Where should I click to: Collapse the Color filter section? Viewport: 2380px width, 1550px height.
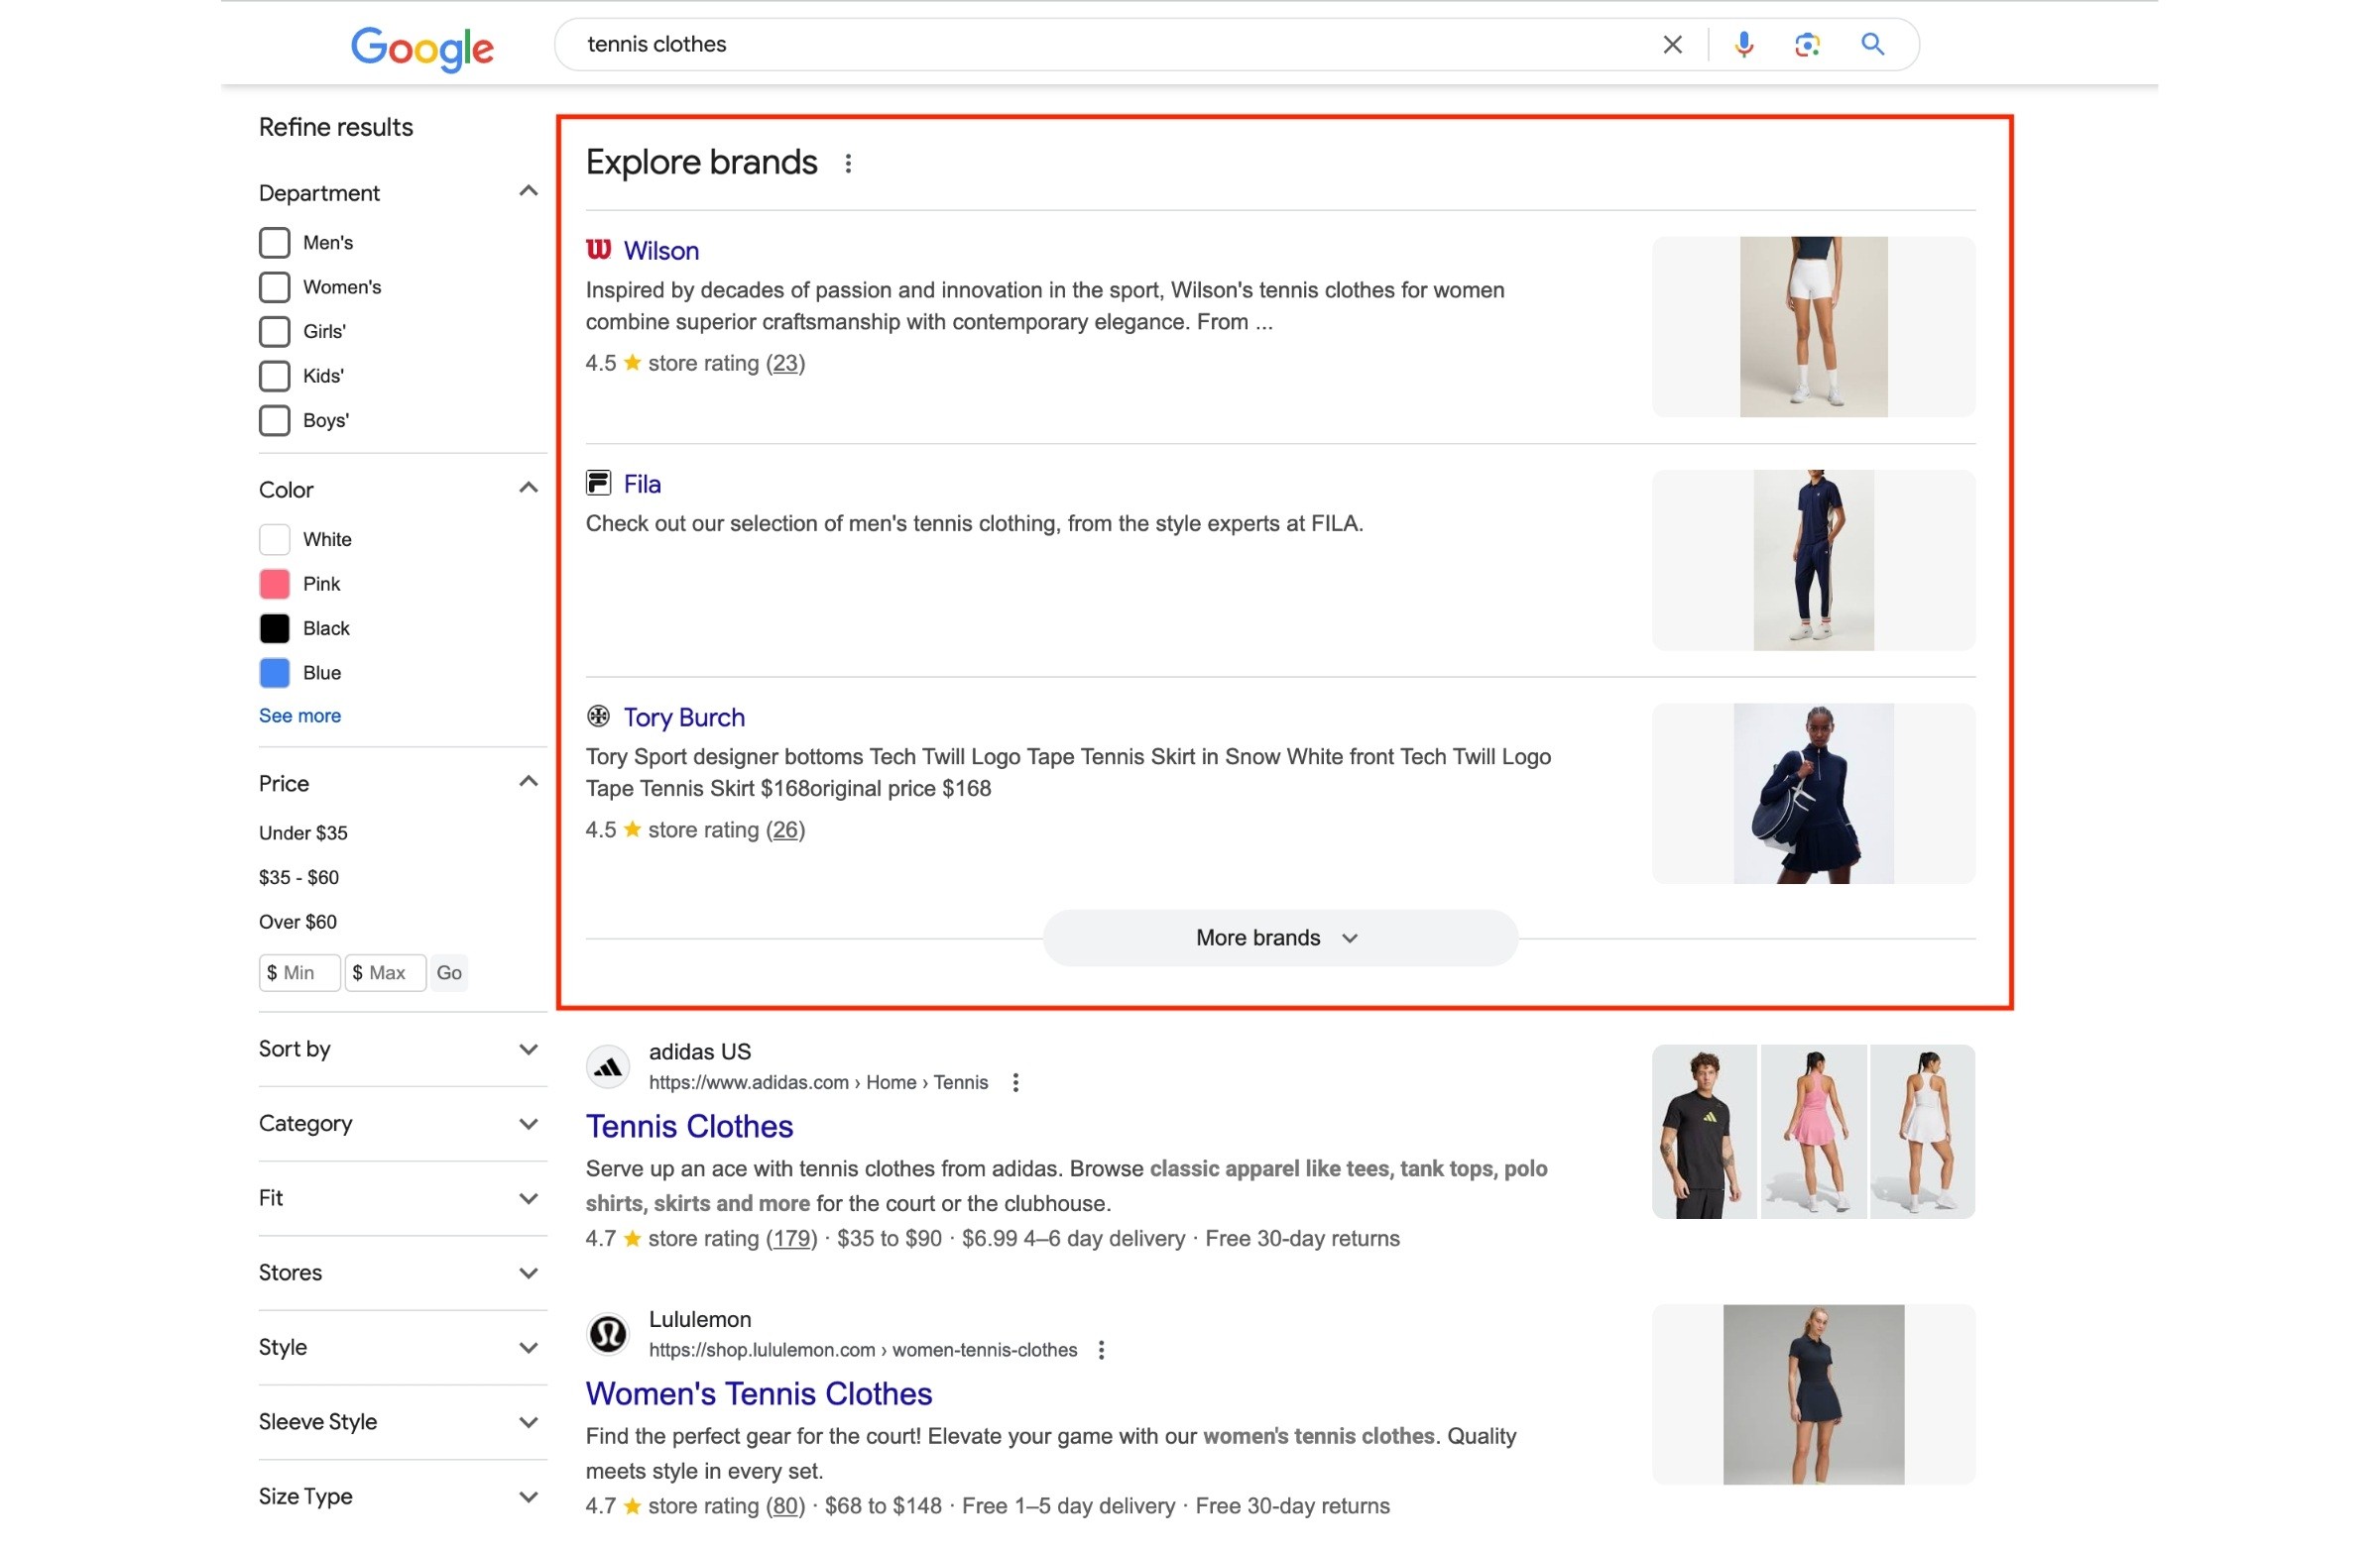point(529,488)
